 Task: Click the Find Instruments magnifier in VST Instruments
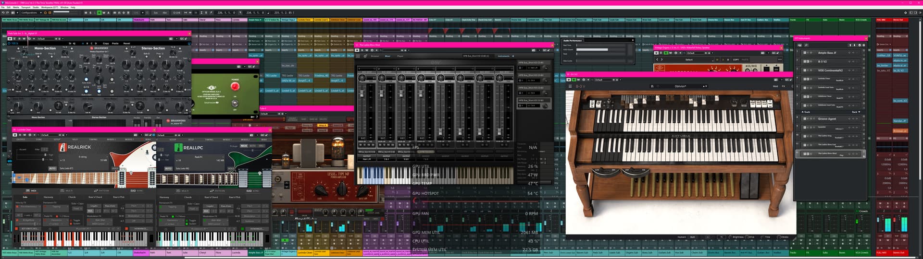(806, 45)
